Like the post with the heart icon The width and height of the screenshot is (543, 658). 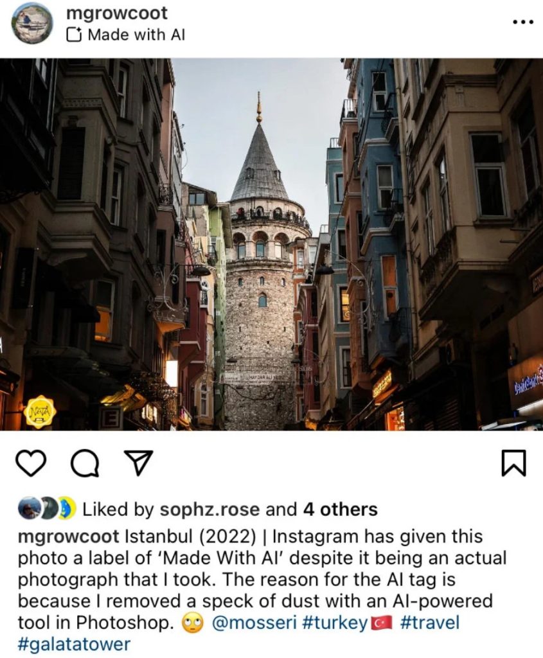(31, 463)
